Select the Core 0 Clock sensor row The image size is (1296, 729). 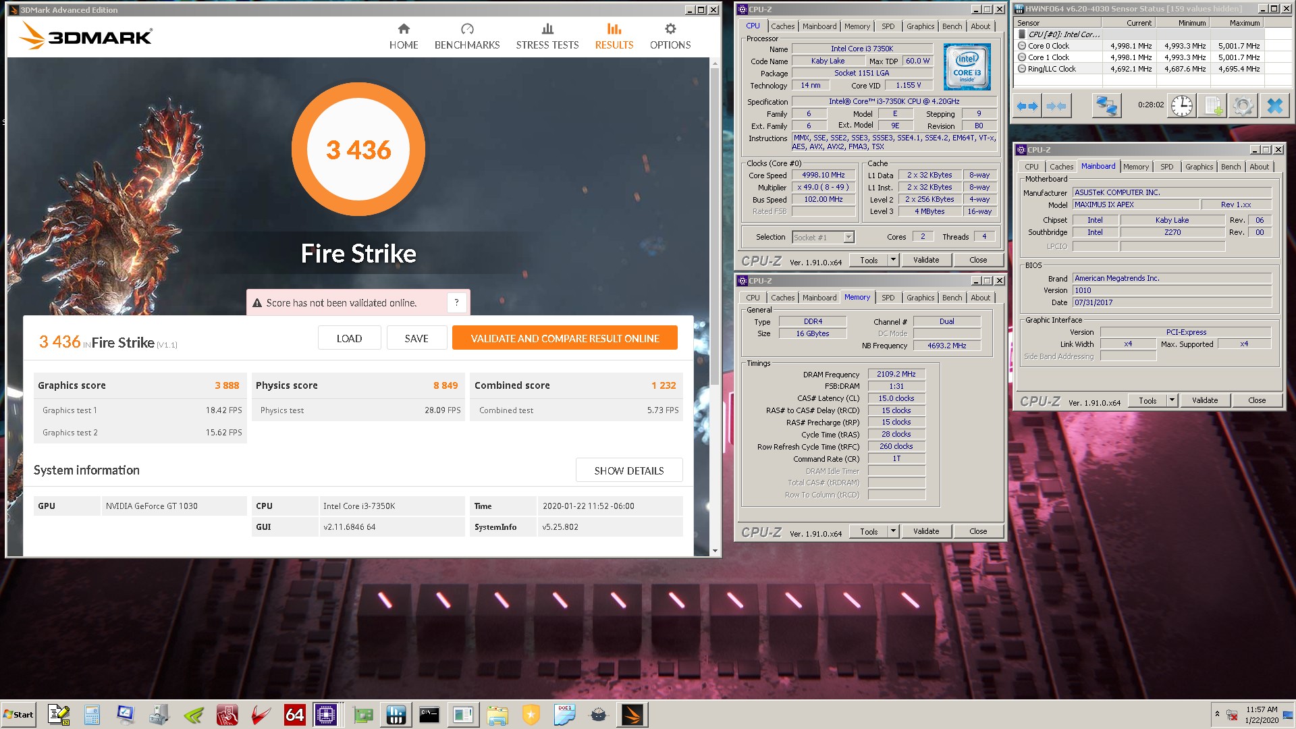1139,46
